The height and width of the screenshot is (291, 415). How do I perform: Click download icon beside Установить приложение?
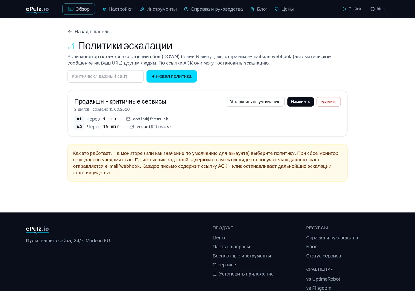click(215, 274)
